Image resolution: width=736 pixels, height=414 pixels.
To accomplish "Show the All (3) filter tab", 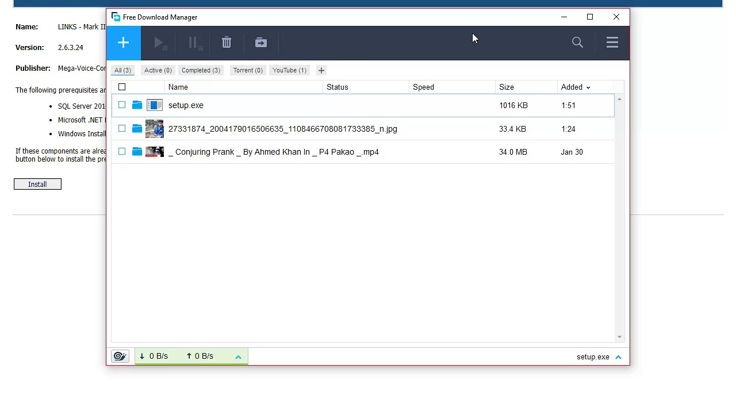I will [x=122, y=70].
